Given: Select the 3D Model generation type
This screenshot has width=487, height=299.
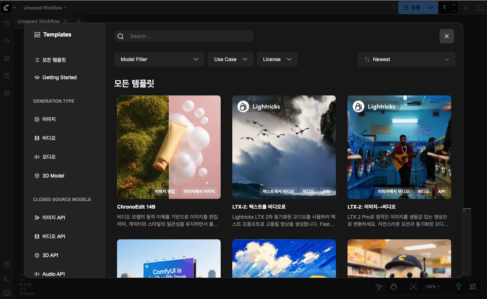Looking at the screenshot, I should (x=53, y=176).
